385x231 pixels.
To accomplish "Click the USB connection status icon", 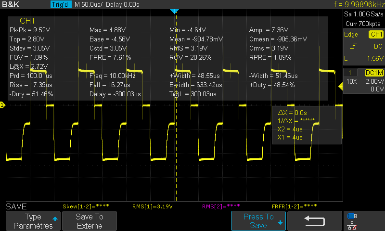I will coord(352,216).
